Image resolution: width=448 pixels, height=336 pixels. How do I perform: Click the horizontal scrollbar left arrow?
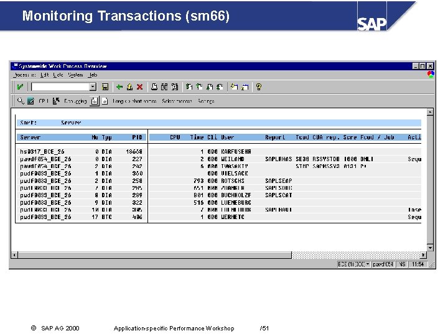pyautogui.click(x=14, y=254)
